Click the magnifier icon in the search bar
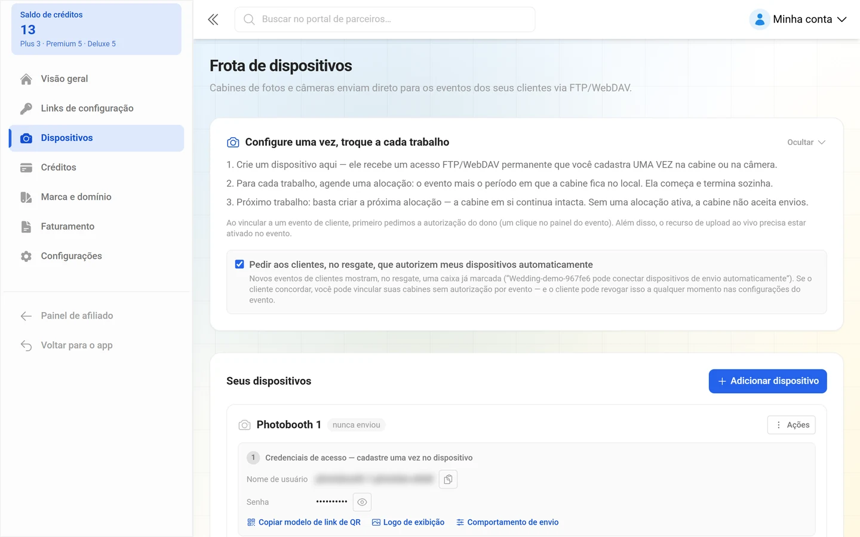This screenshot has width=860, height=537. (x=249, y=20)
